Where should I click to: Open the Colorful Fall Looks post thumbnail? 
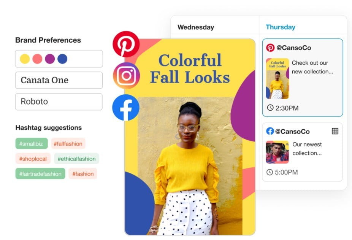click(277, 79)
